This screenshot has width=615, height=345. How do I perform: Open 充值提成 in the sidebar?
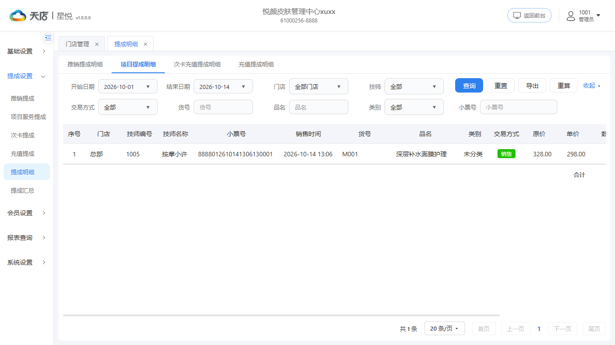(x=27, y=154)
